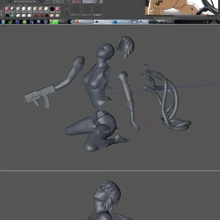Click the timeline frame range slider

coord(25,1)
